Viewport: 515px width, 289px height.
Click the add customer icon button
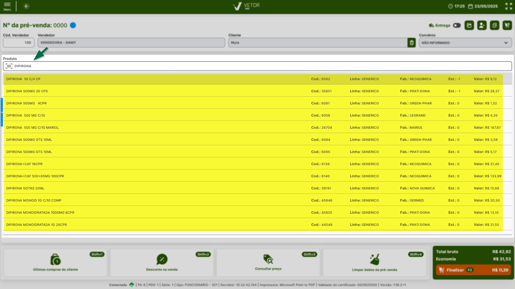[482, 25]
